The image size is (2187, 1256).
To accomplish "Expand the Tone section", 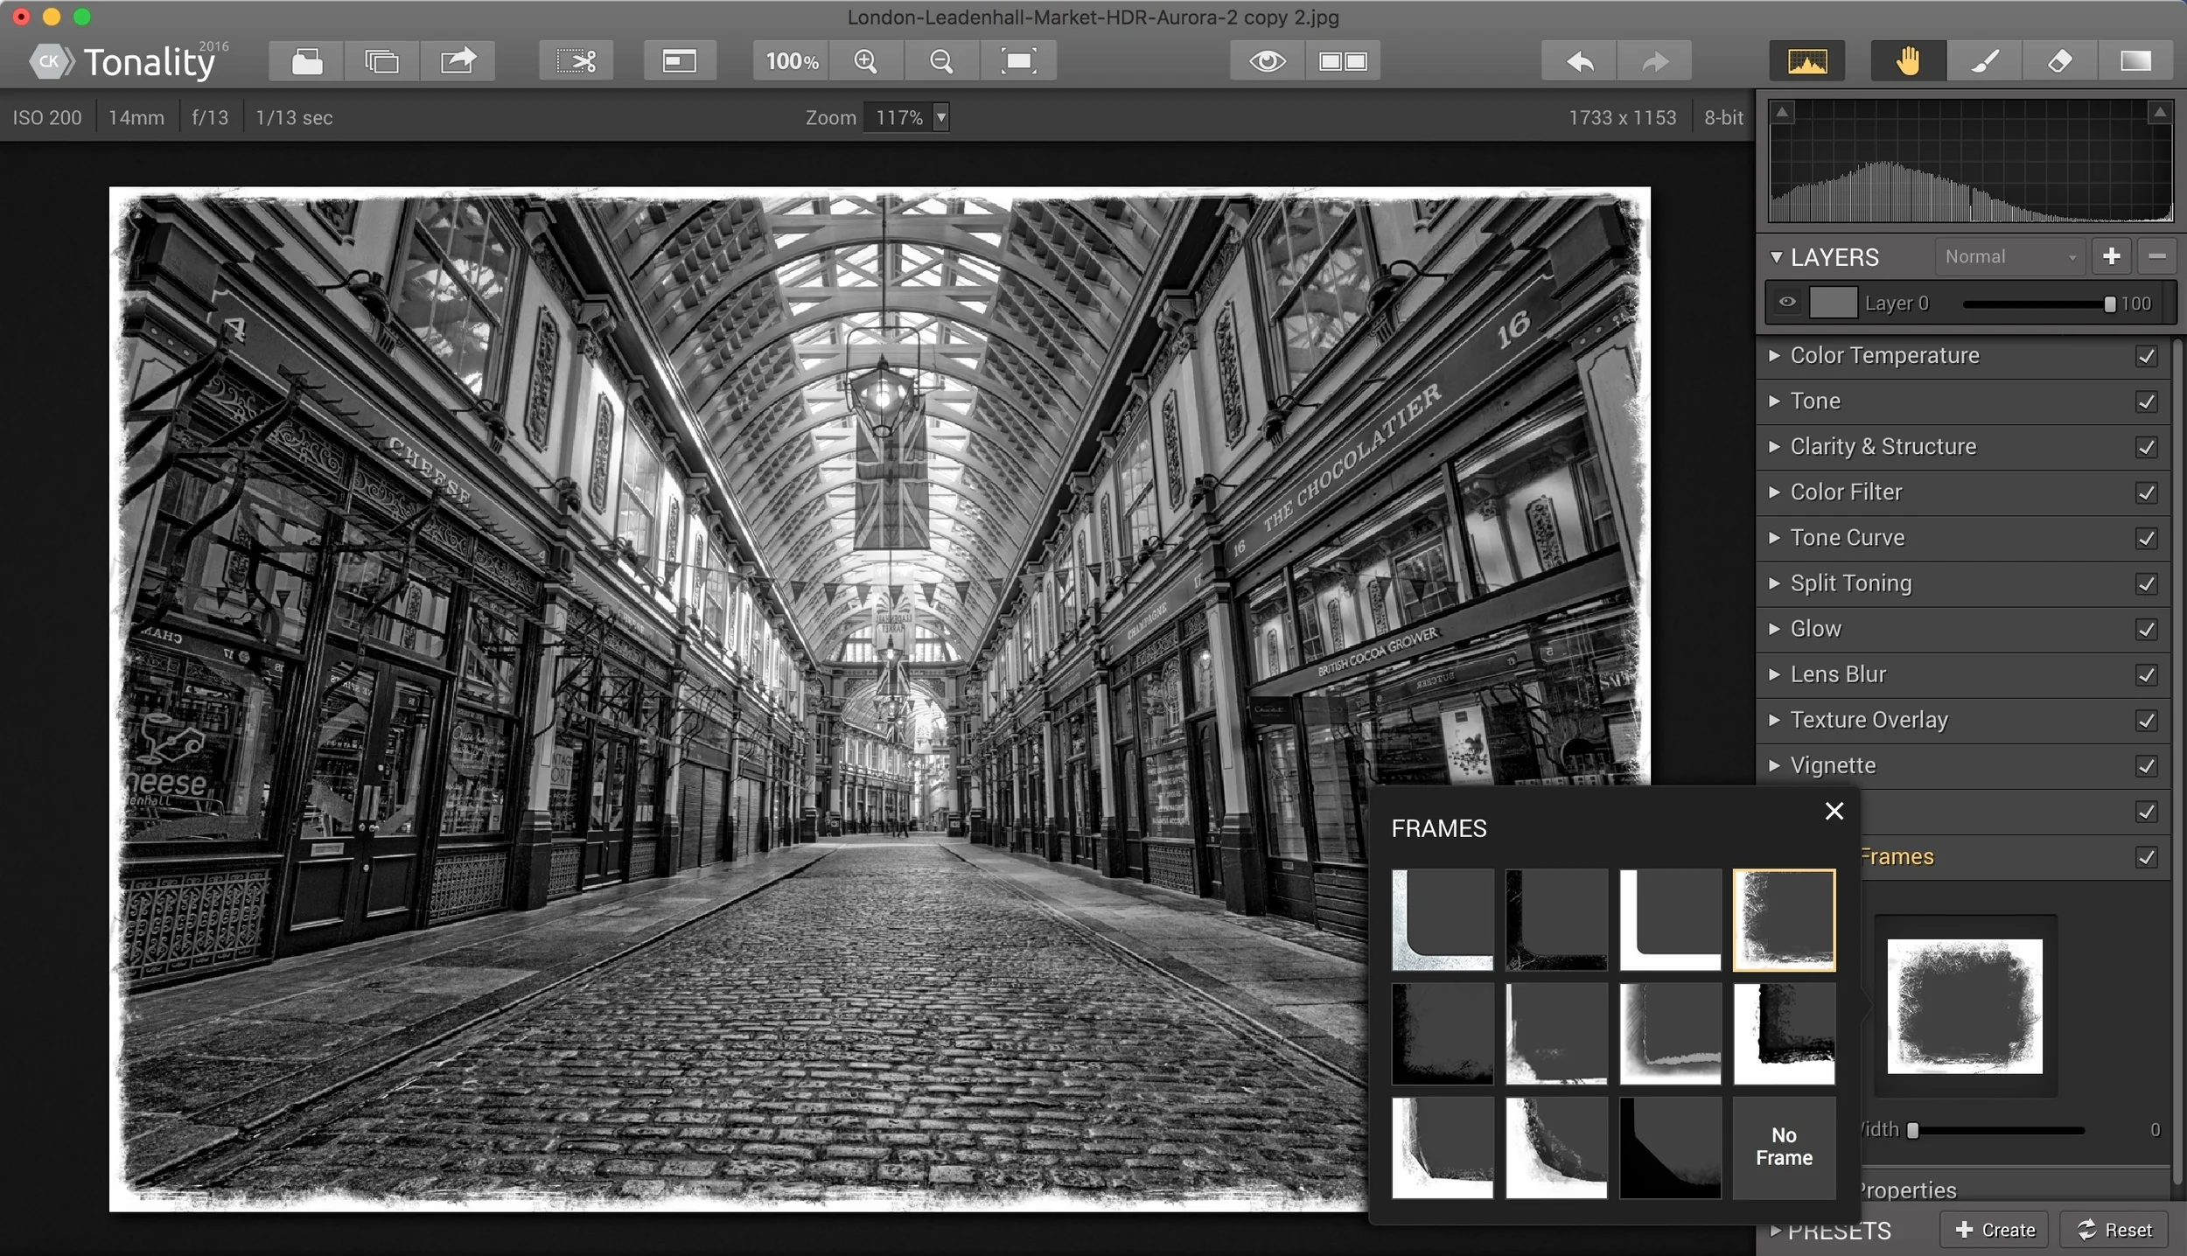I will pos(1774,401).
